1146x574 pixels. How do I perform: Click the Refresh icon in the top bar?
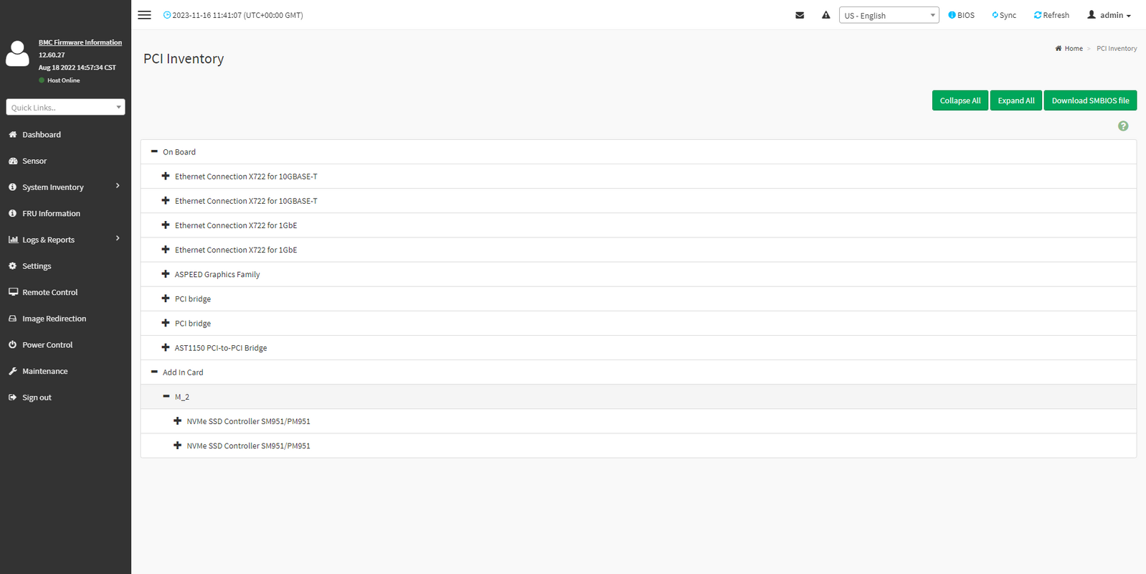pyautogui.click(x=1037, y=15)
